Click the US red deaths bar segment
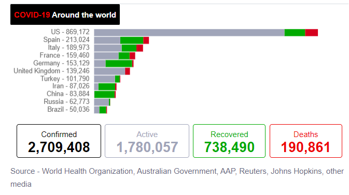Image resolution: width=349 pixels, height=195 pixels. tap(311, 33)
